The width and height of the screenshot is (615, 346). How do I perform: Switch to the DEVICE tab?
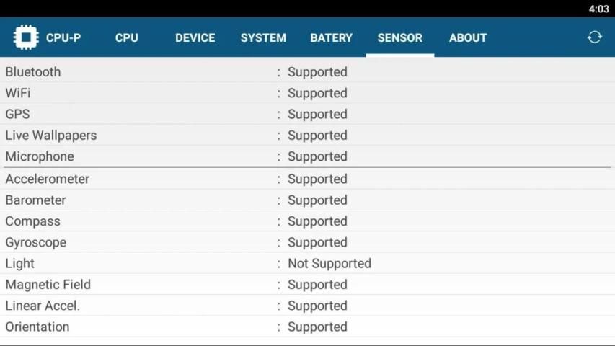point(195,37)
